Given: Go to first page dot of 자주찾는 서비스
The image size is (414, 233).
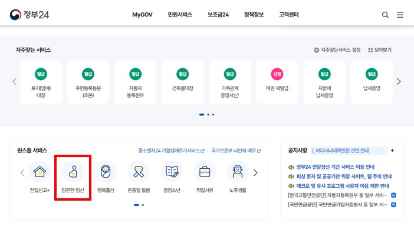Looking at the screenshot, I should click(x=202, y=115).
